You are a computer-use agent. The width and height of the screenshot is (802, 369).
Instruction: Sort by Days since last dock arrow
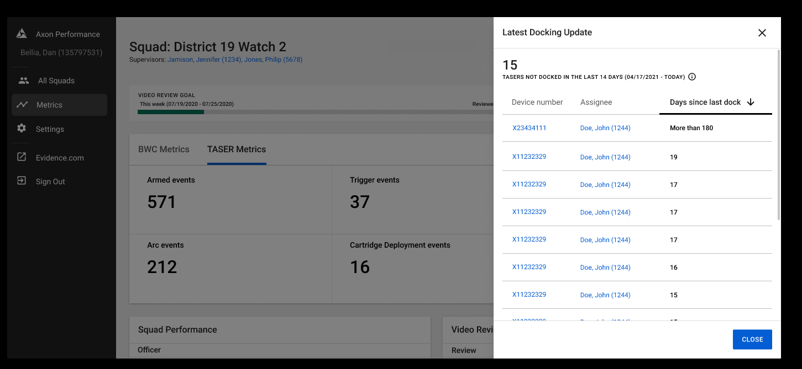pyautogui.click(x=751, y=102)
